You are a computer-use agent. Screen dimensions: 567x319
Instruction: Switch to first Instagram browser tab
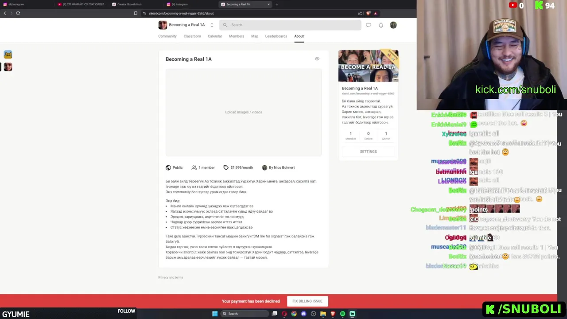point(27,4)
